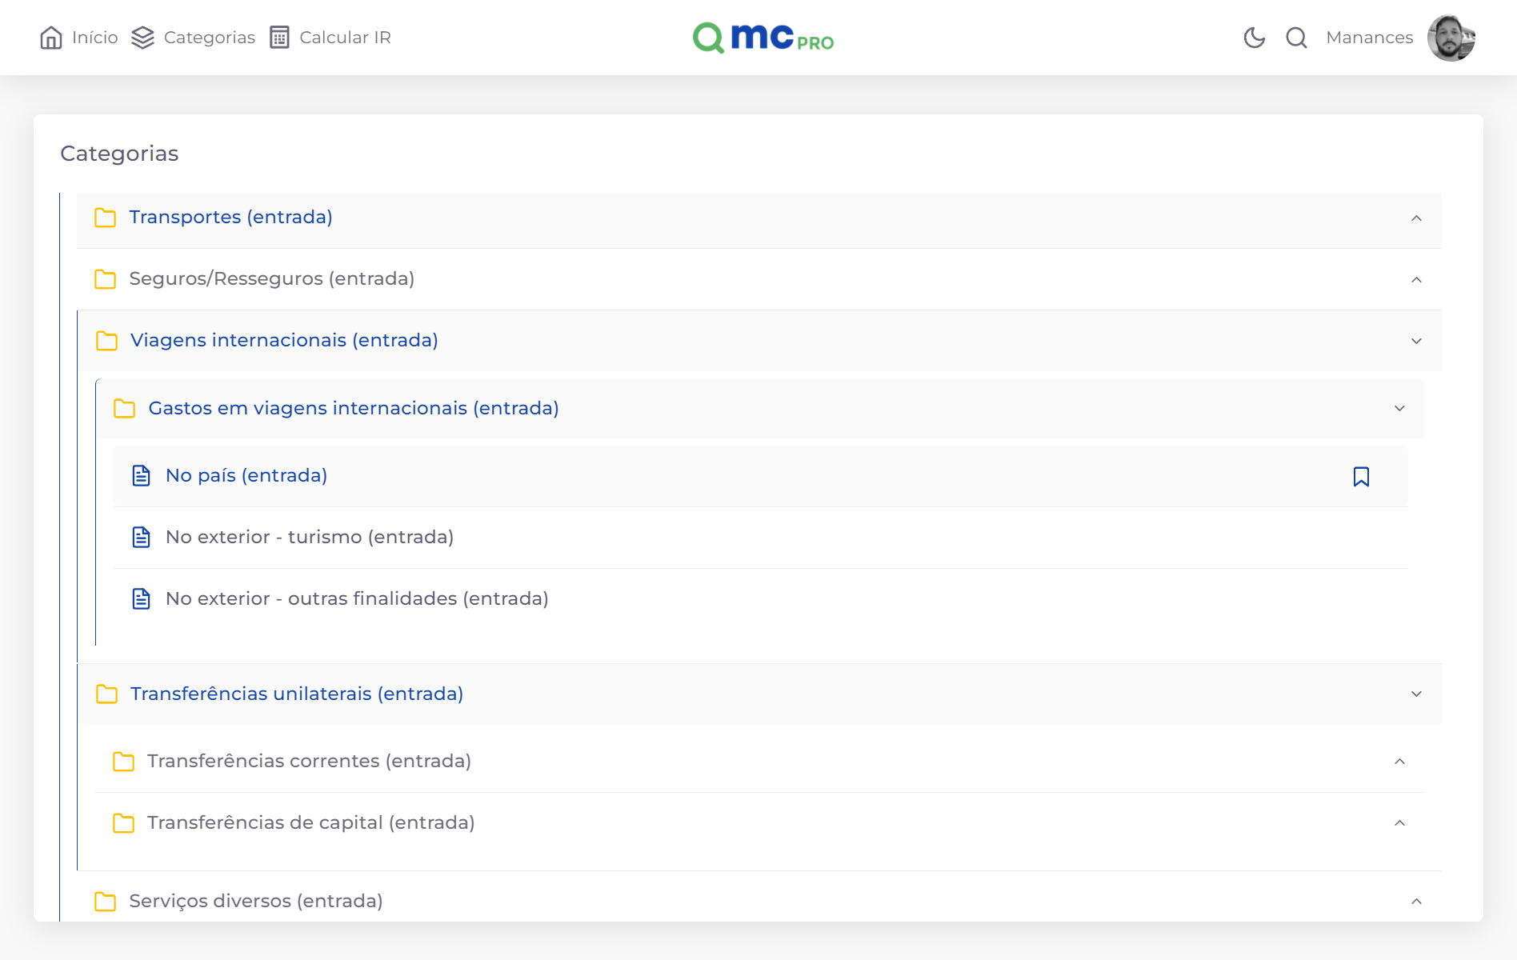
Task: Expand the Seguros/Resseguros (entrada) chevron
Action: (1416, 280)
